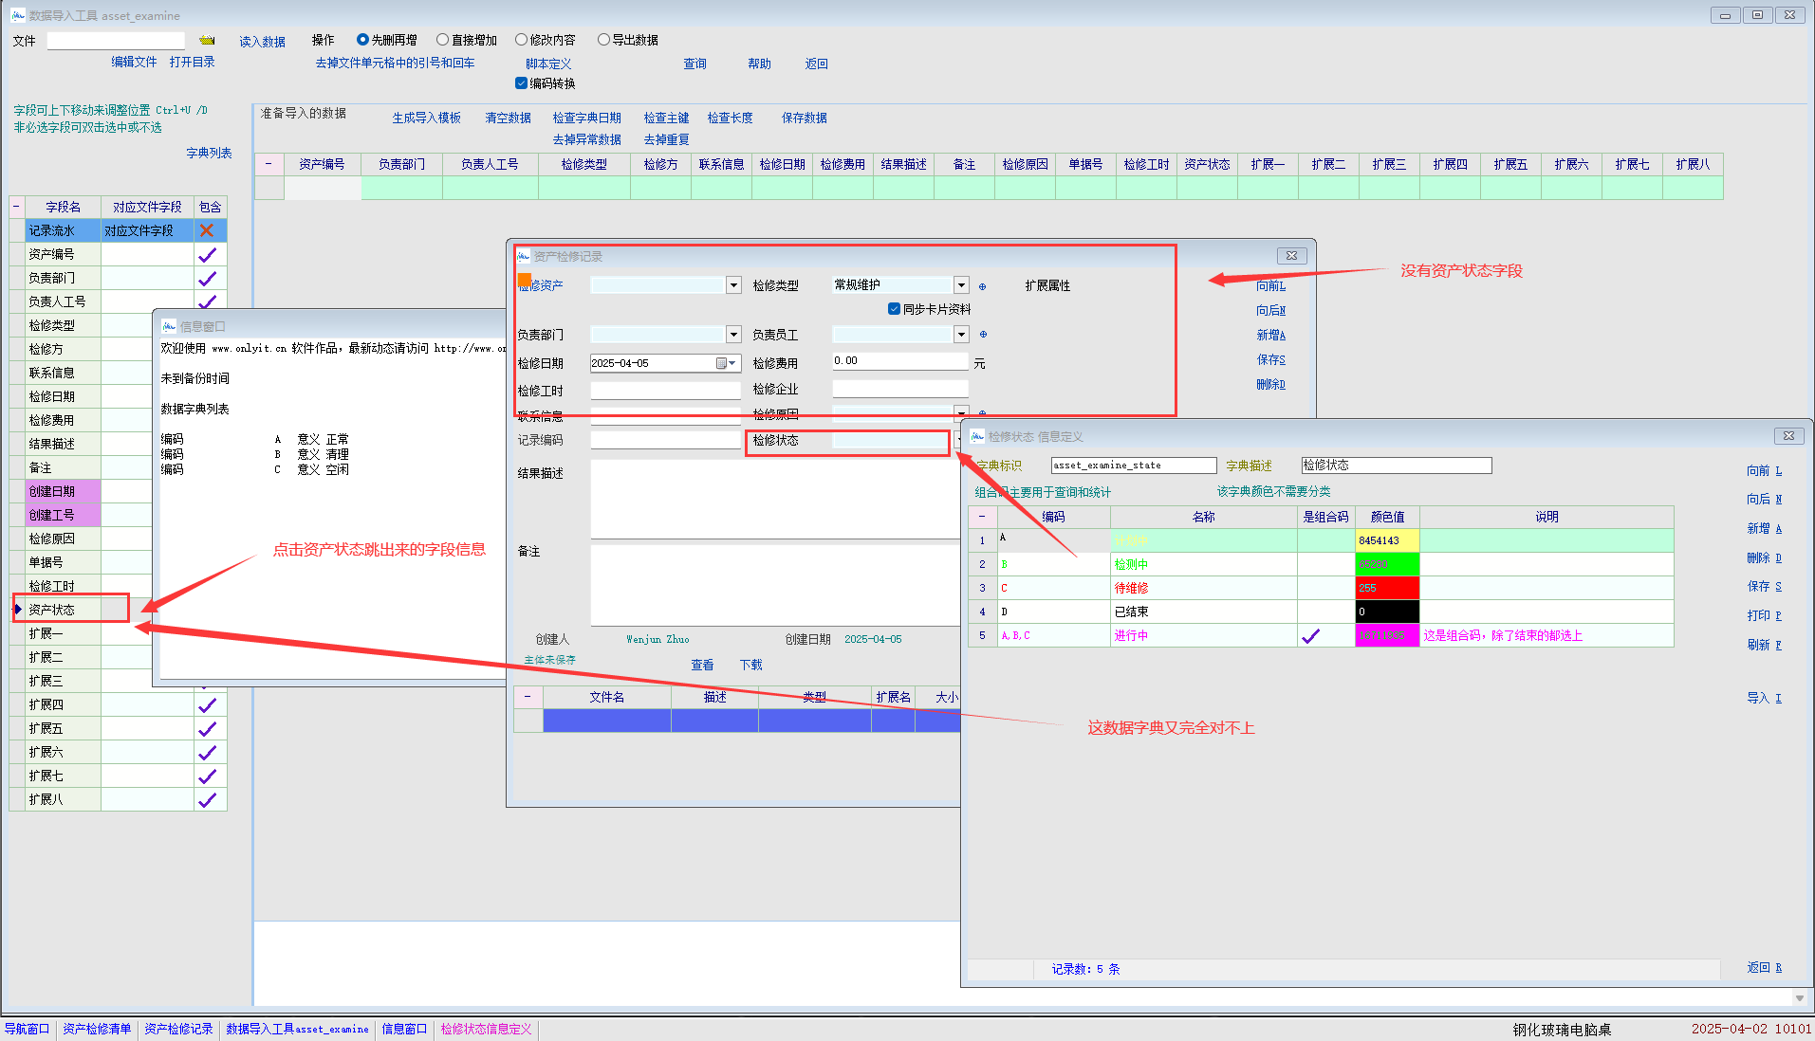Click the red 255 color value cell

coord(1386,588)
